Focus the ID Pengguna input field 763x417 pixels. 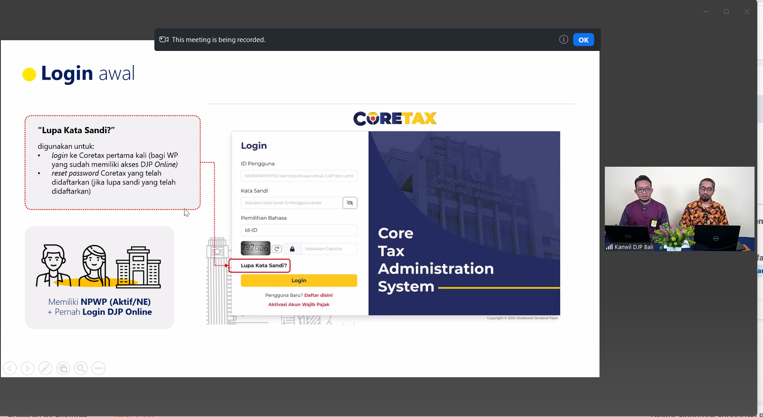point(298,176)
